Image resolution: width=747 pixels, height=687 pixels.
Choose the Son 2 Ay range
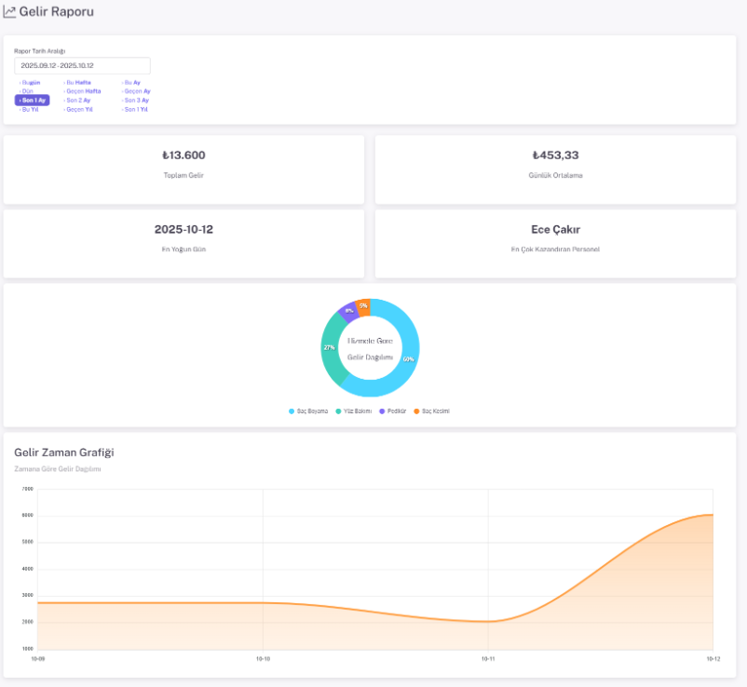coord(78,101)
